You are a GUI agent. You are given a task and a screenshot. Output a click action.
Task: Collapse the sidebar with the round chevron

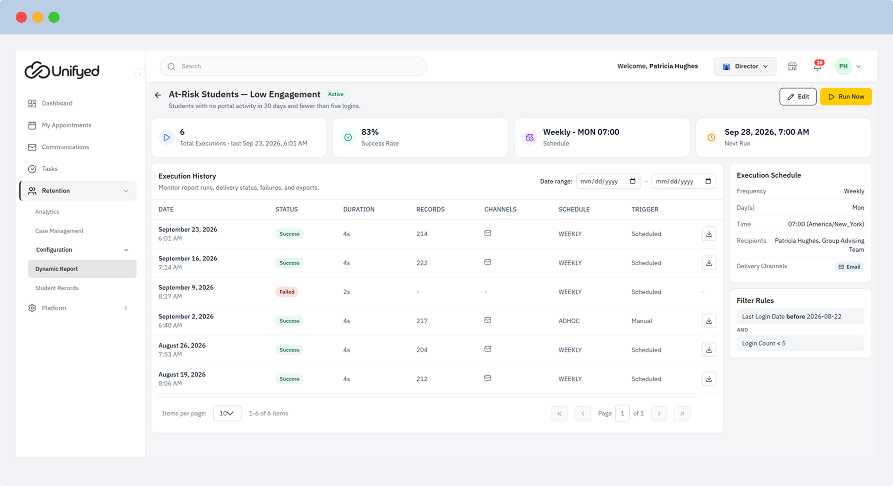(140, 73)
